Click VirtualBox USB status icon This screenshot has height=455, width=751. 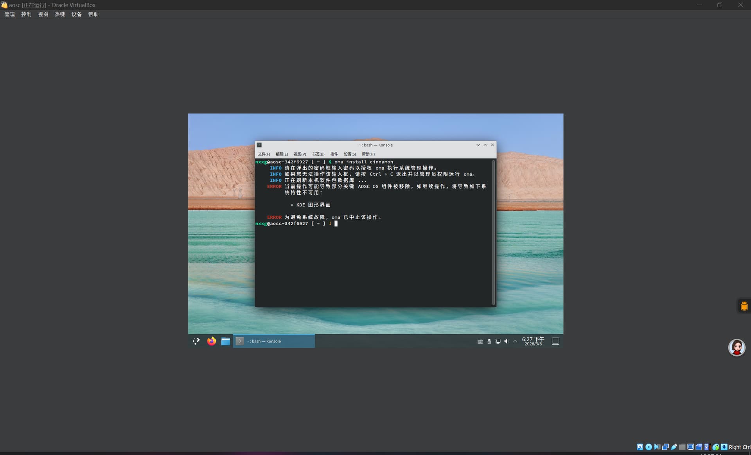[674, 447]
